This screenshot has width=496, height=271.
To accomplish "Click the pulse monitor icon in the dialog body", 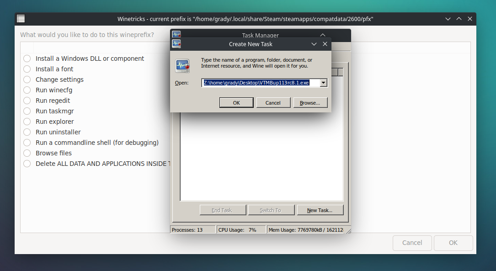I will (182, 66).
